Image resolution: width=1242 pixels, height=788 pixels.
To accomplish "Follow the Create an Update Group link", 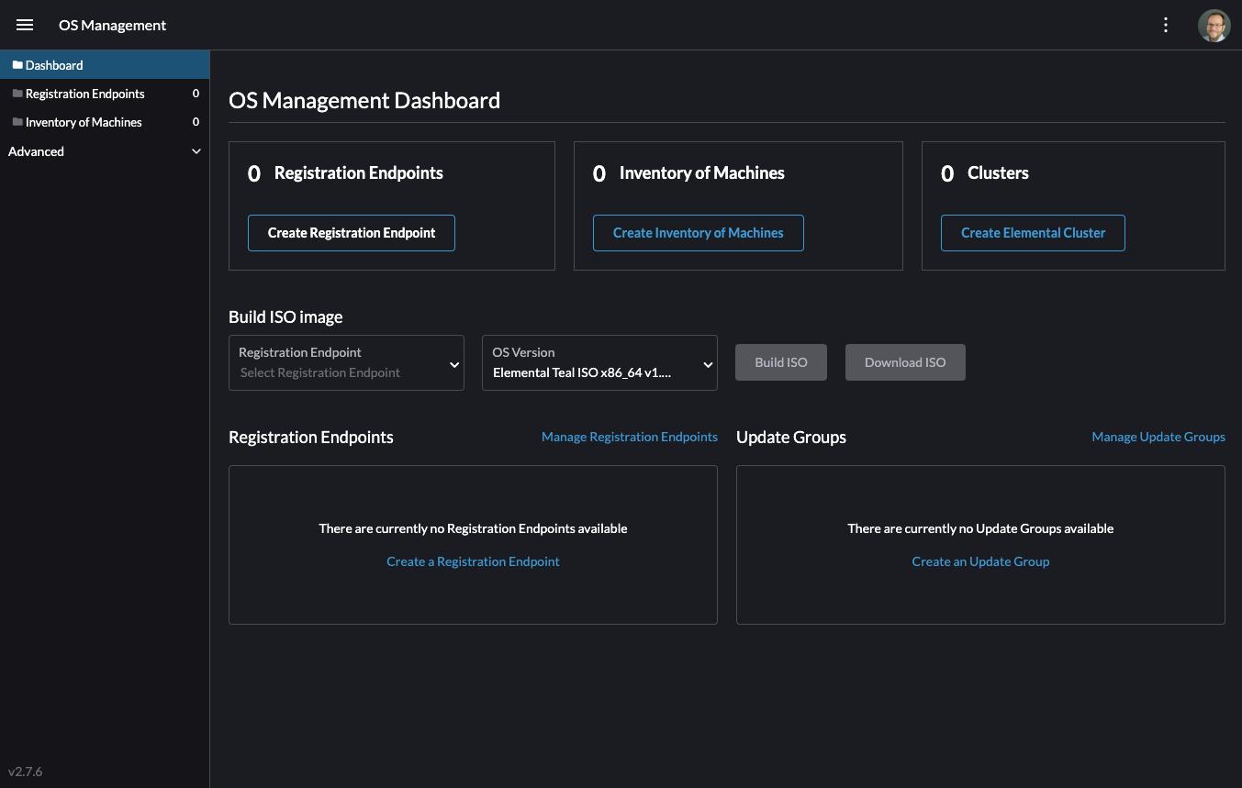I will (x=980, y=561).
